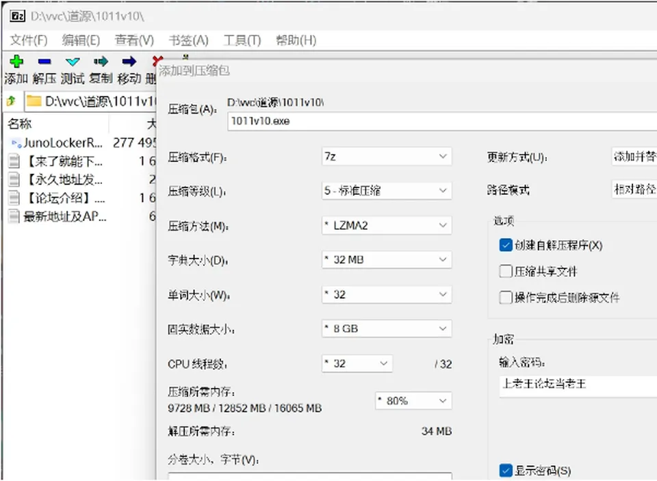Click the up-one-level folder arrow icon
This screenshot has width=657, height=481.
12,101
